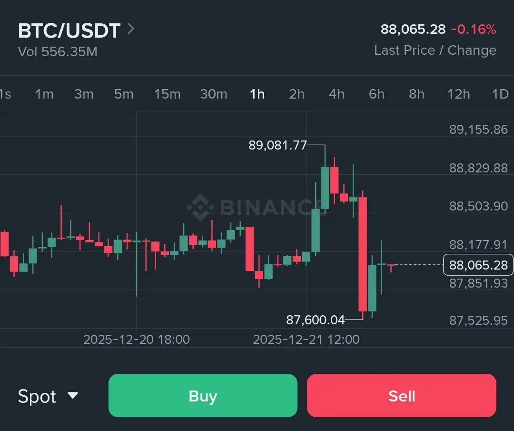Screen dimensions: 514x431
Task: Select the active 1h timeframe
Action: point(257,94)
